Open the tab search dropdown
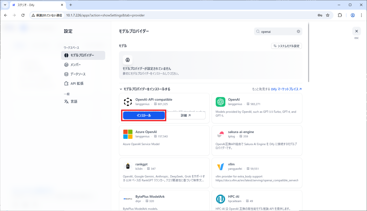367x211 pixels. [x=5, y=5]
